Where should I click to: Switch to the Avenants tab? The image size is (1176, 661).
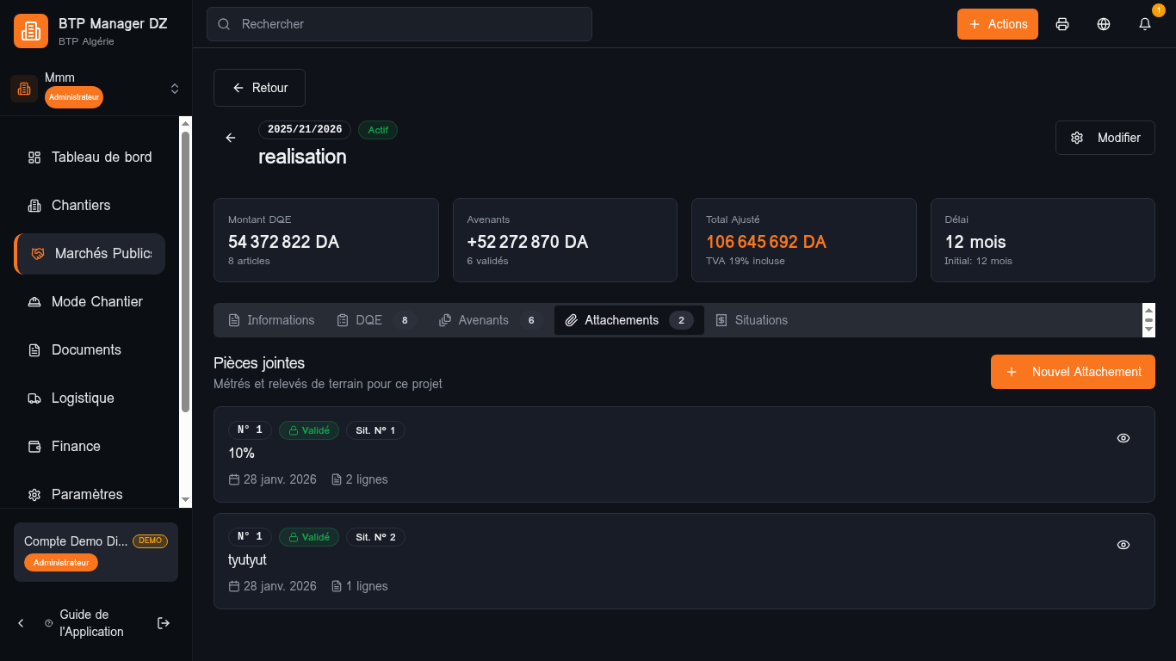click(483, 319)
